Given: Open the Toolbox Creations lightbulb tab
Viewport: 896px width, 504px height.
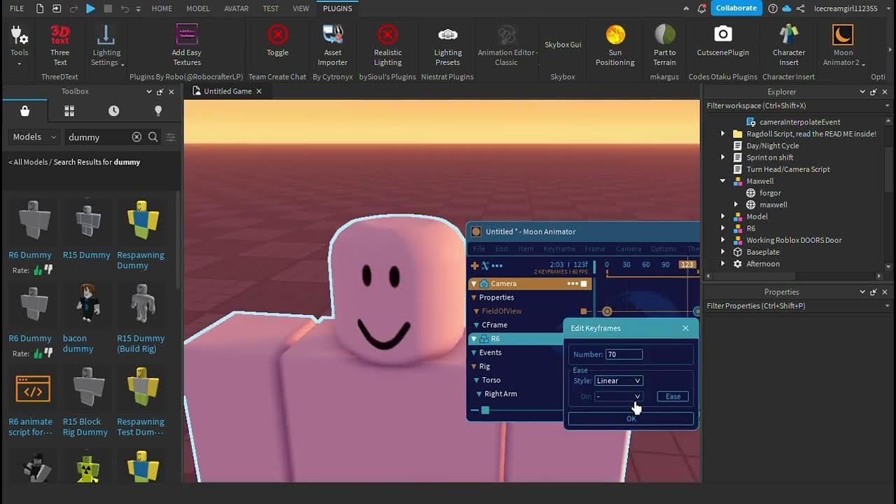Looking at the screenshot, I should point(158,111).
